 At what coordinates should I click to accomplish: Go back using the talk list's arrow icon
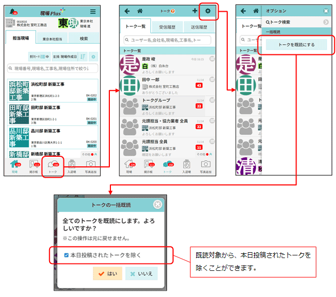pos(127,11)
